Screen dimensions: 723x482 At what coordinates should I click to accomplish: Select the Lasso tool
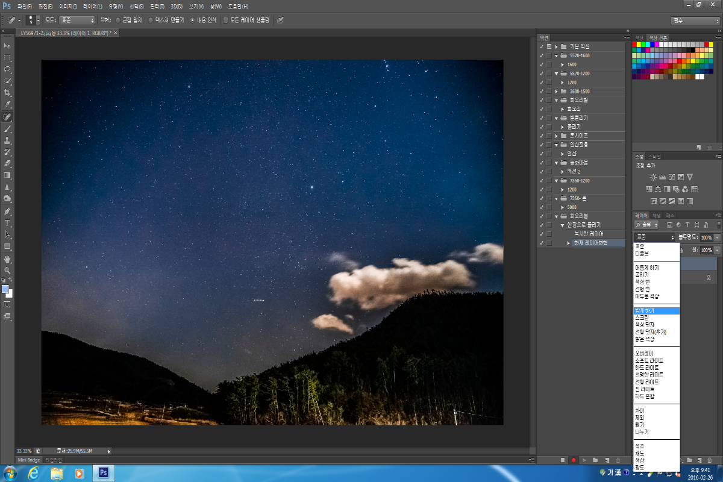click(x=8, y=69)
